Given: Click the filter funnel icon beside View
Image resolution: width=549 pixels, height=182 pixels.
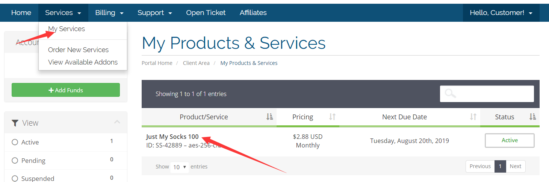Looking at the screenshot, I should click(15, 123).
